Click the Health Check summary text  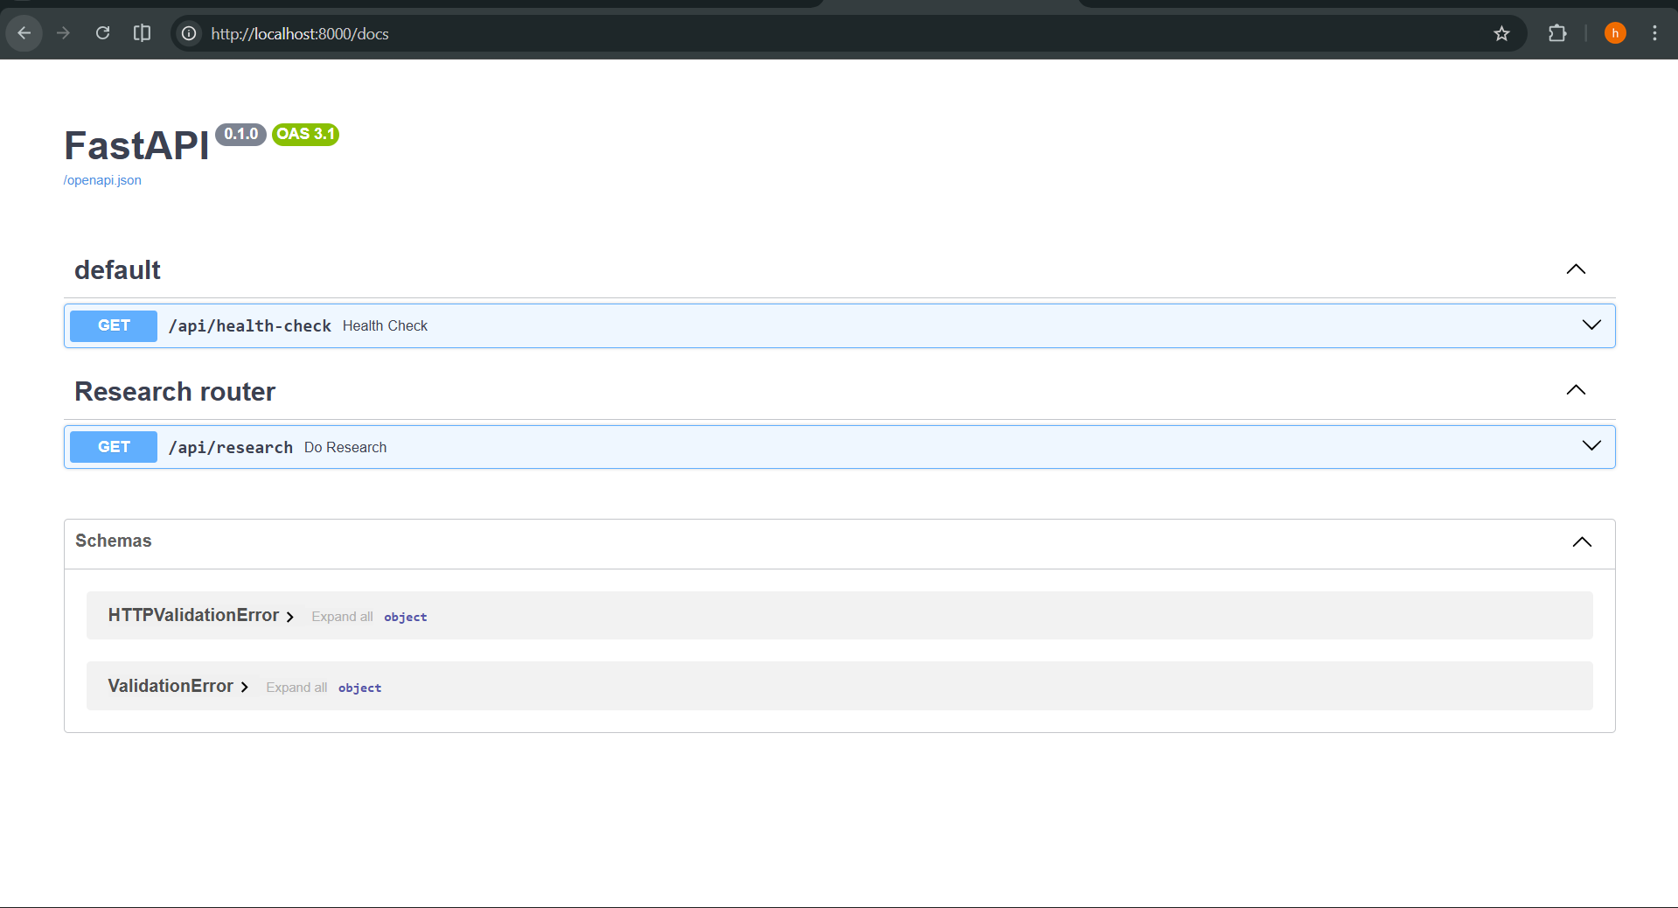point(385,325)
